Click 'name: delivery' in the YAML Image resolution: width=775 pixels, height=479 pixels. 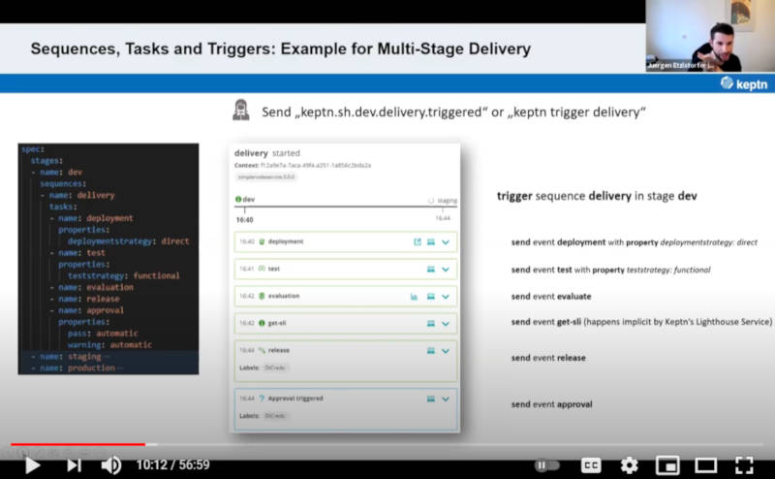coord(81,196)
